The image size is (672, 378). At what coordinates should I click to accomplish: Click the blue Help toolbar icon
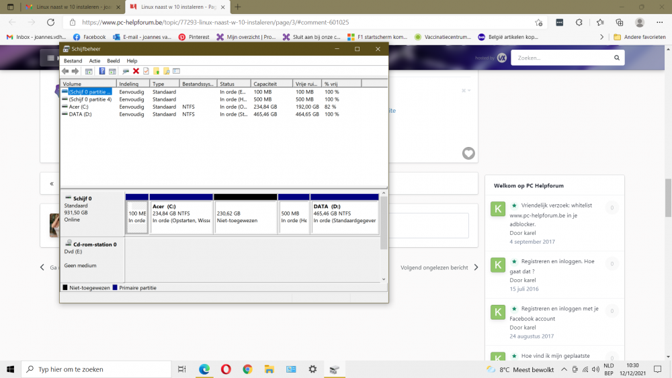click(x=102, y=71)
